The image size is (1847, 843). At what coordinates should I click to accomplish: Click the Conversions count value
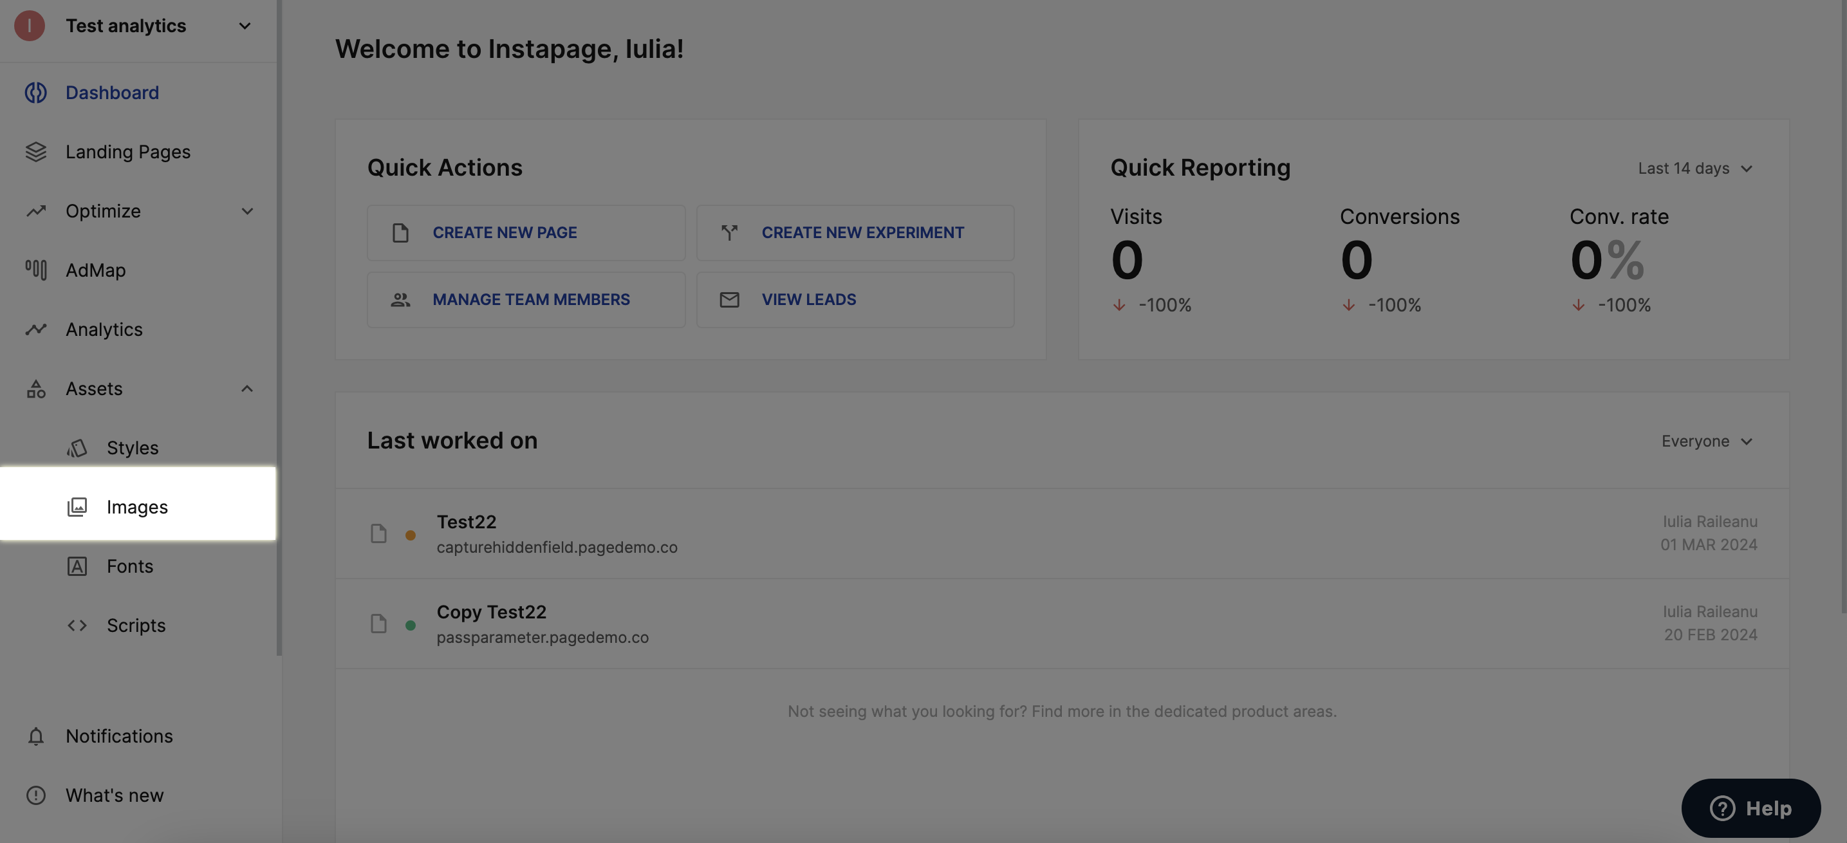coord(1357,259)
